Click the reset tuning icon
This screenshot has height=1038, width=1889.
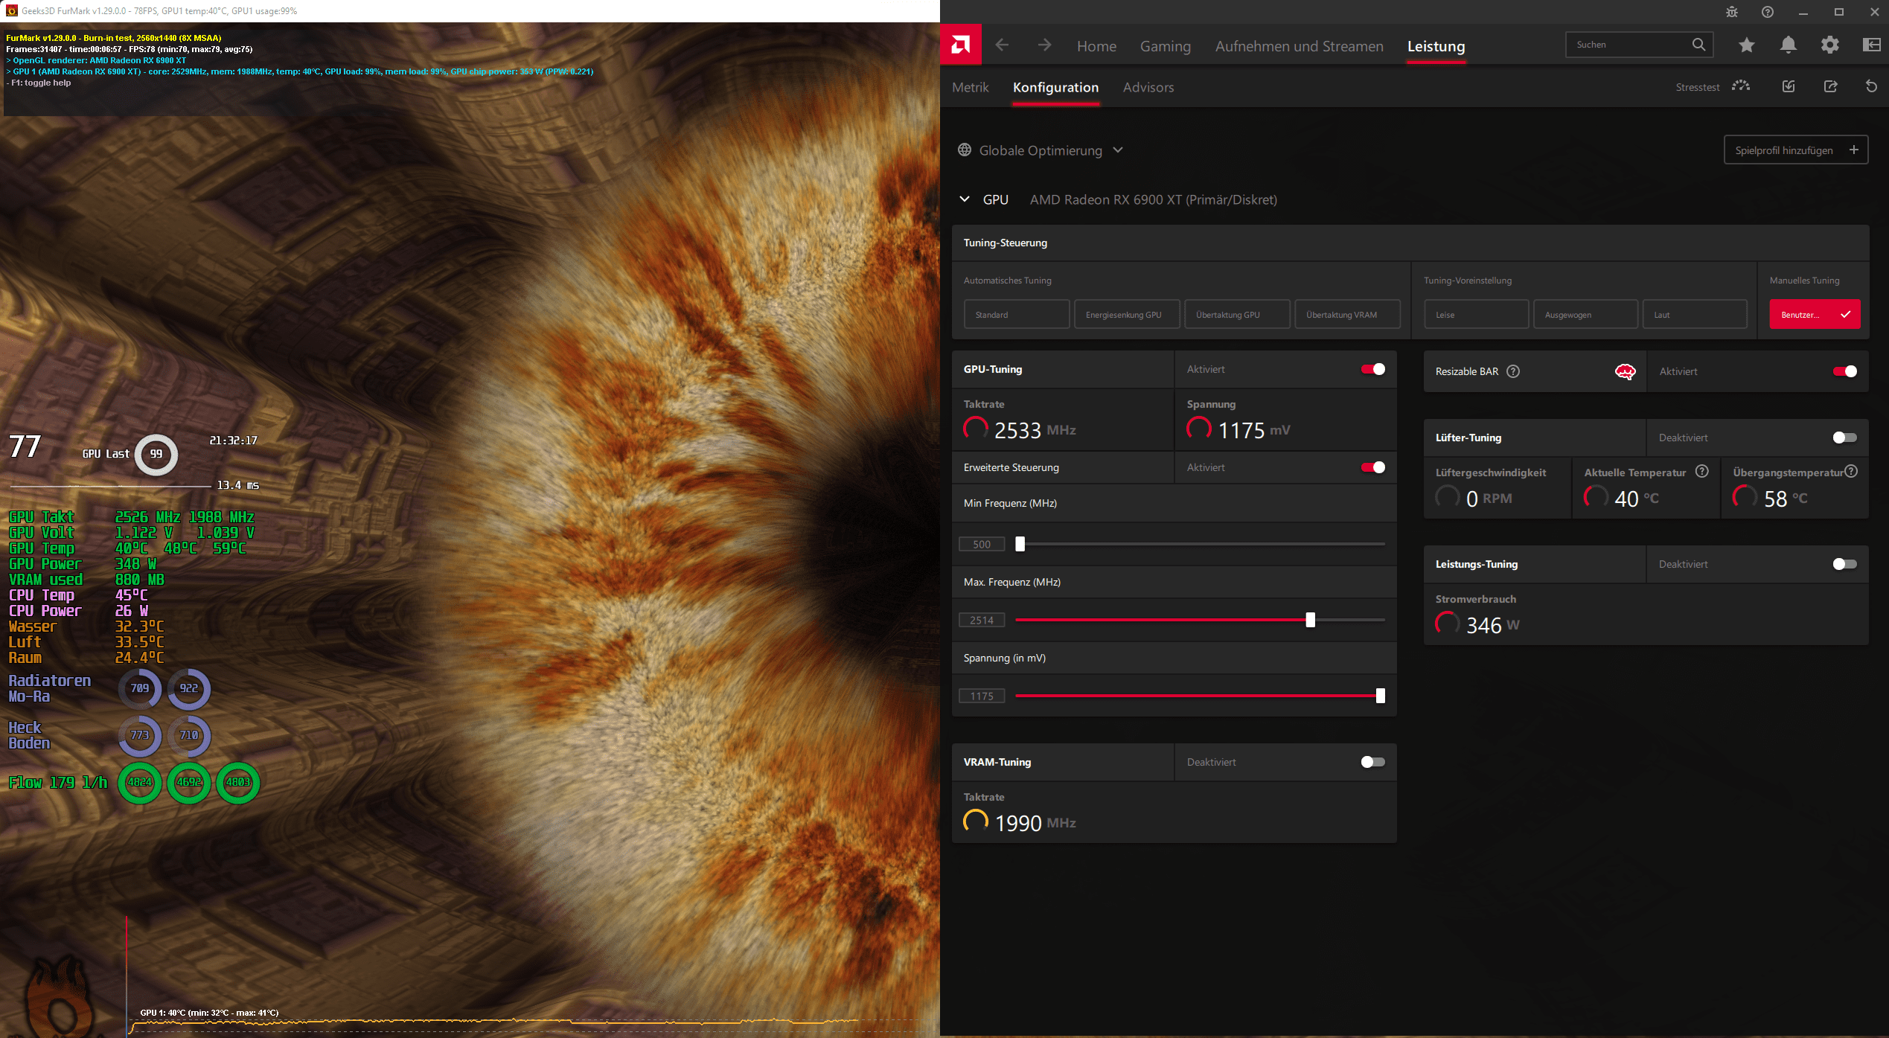click(x=1871, y=86)
